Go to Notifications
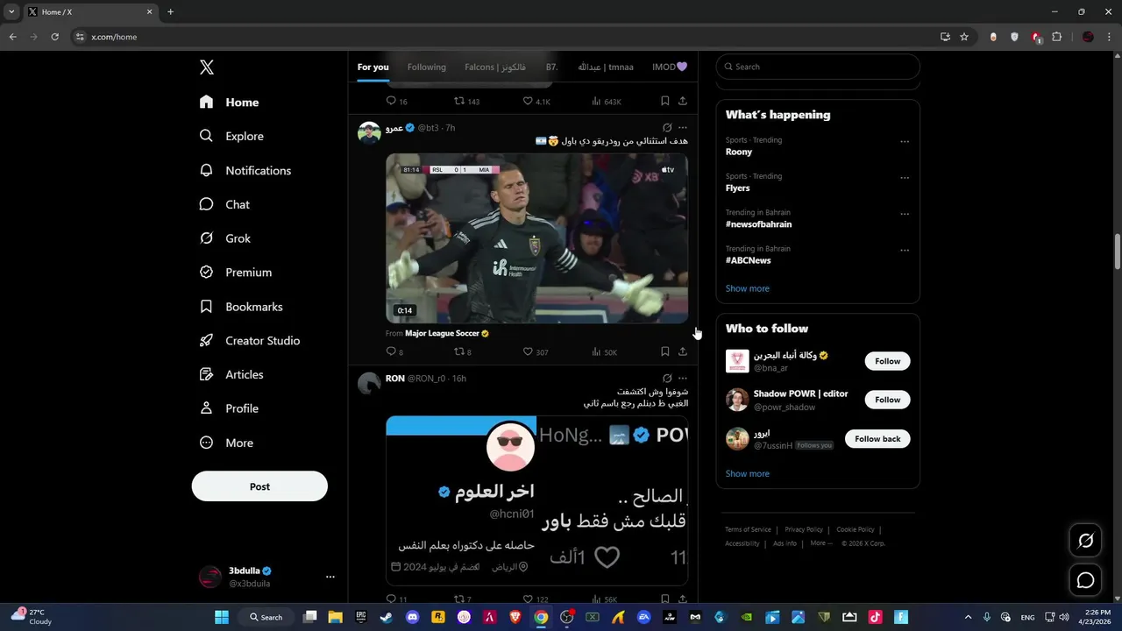This screenshot has width=1122, height=631. pos(245,171)
